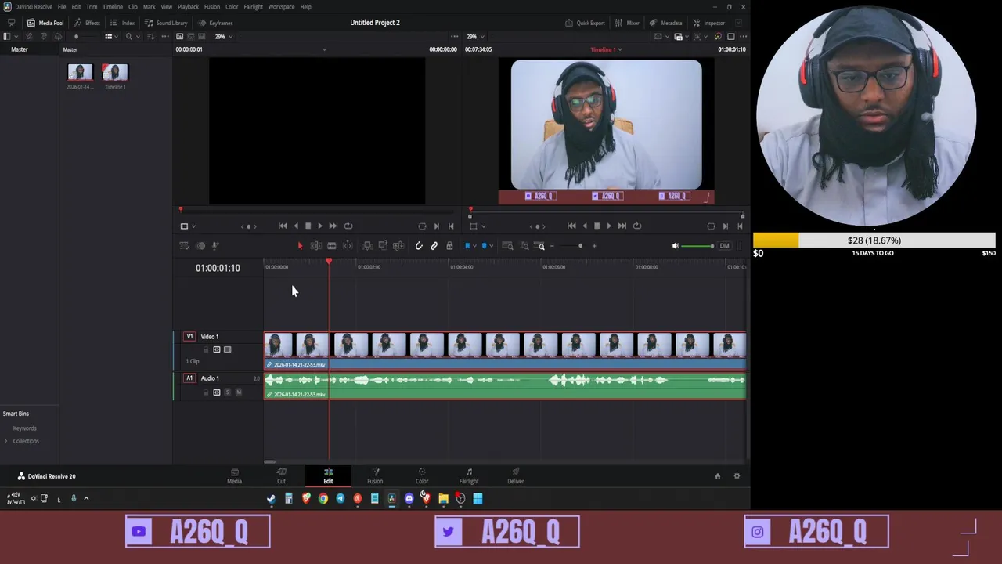Switch to the Color page
The height and width of the screenshot is (564, 1002).
[422, 475]
